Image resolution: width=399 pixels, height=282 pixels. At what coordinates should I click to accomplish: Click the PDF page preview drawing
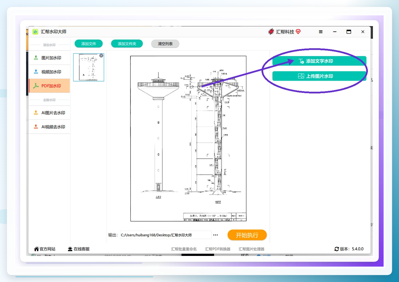click(189, 138)
